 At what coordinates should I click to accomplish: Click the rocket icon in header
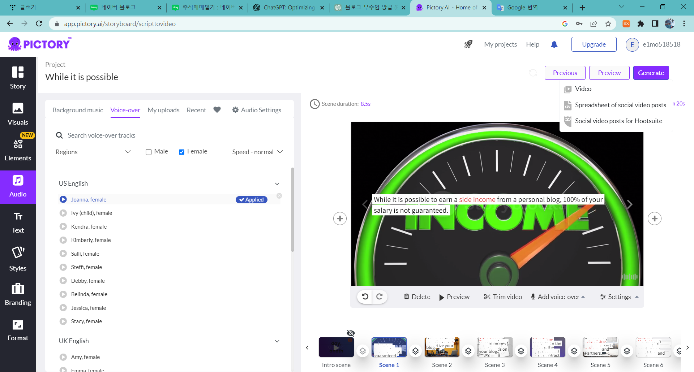tap(468, 44)
